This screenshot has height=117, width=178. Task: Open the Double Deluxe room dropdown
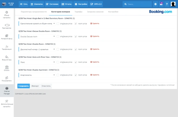point(37,37)
